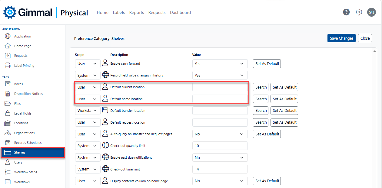Viewport: 382px width, 188px height.
Task: Click the SU user avatar
Action: [371, 12]
